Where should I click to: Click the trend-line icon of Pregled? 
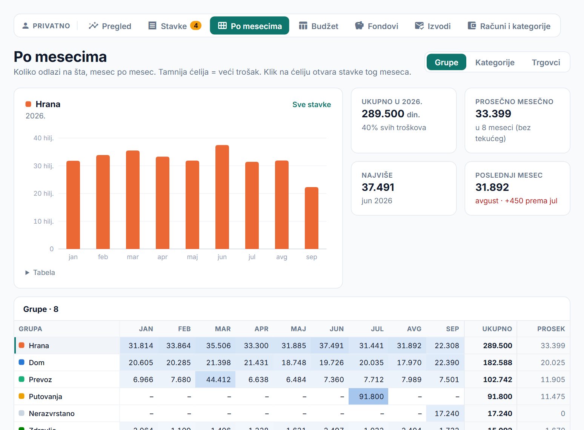click(x=93, y=26)
